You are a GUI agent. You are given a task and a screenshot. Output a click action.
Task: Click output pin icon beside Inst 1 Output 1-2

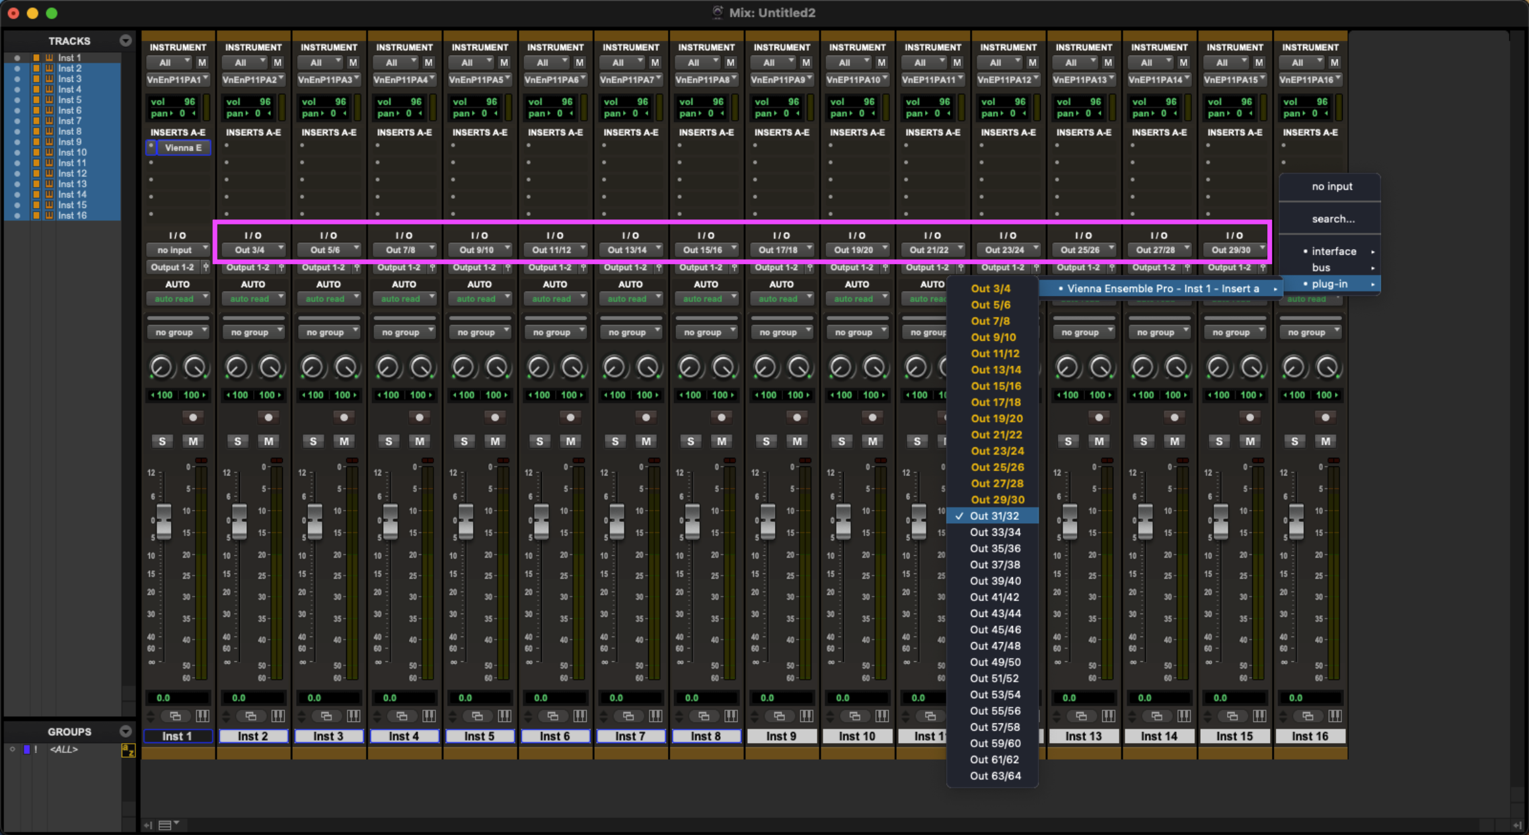[206, 268]
